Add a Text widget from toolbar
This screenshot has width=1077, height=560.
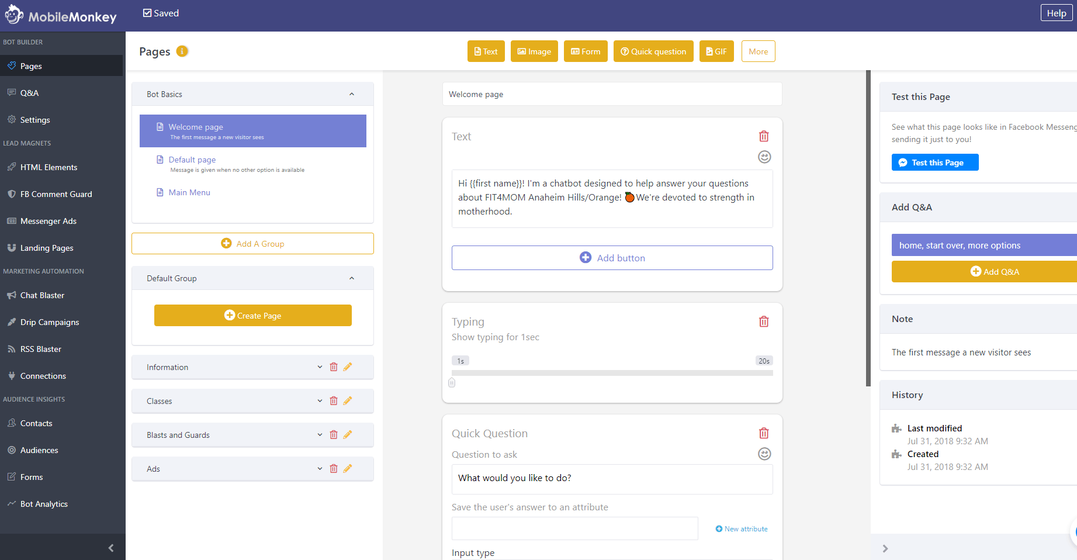pos(486,51)
